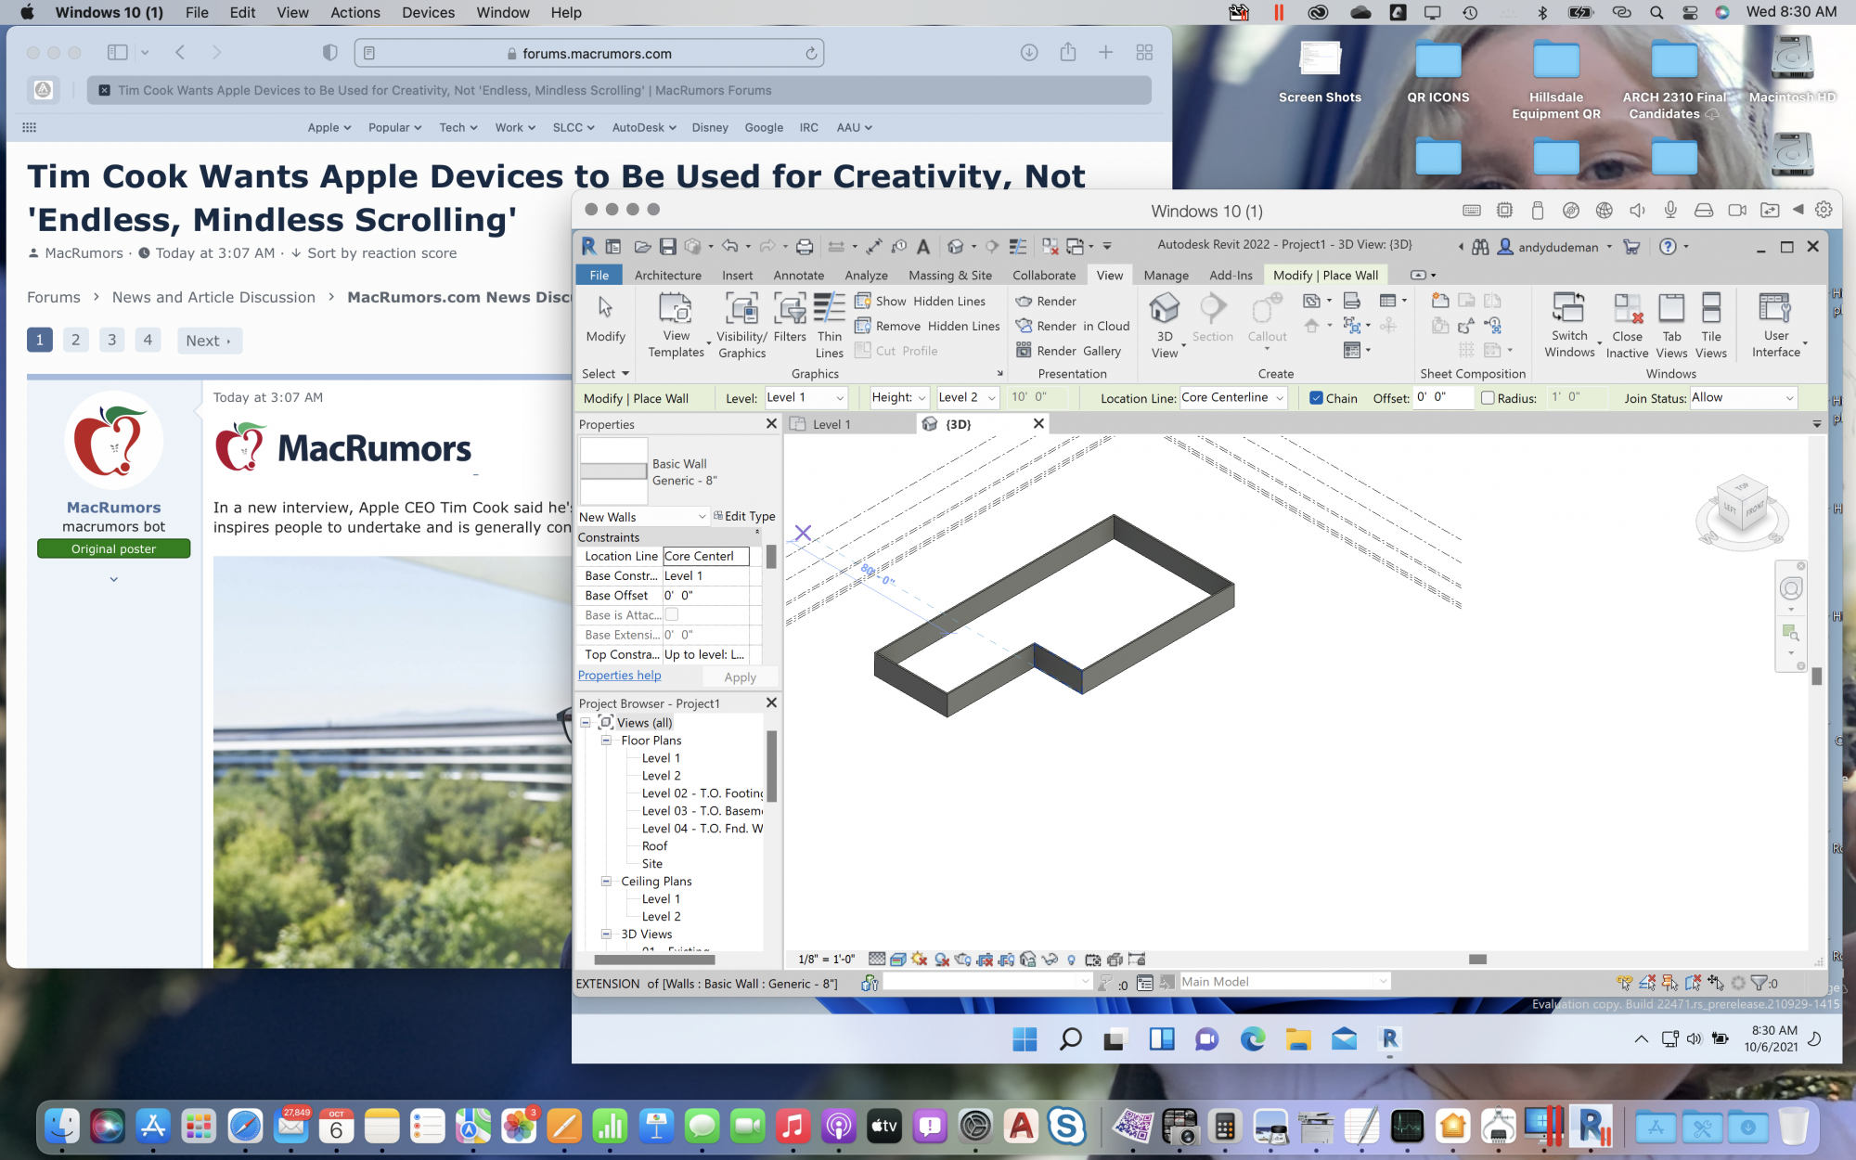The height and width of the screenshot is (1160, 1856).
Task: Click the Detail Level icon in view control bar
Action: (x=877, y=959)
